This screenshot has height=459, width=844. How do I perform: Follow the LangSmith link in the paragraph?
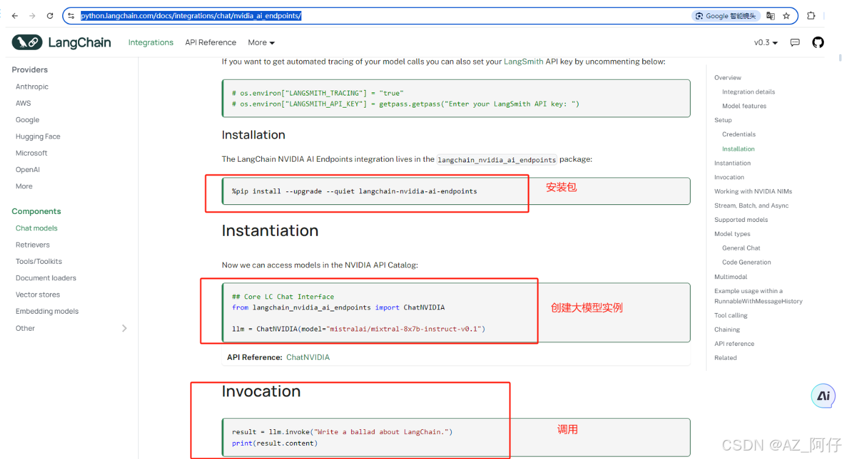524,61
